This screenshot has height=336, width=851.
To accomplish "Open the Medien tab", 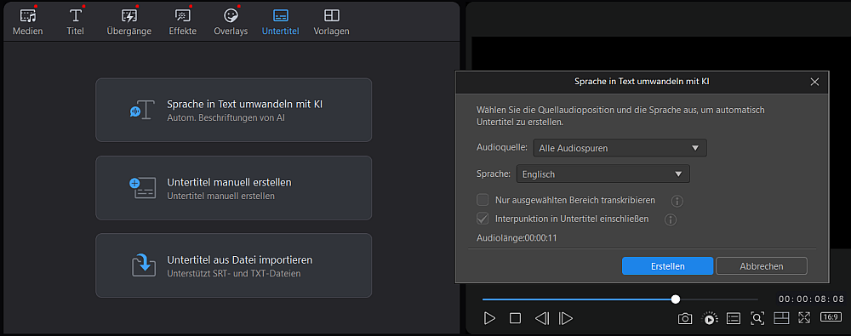I will [x=28, y=22].
